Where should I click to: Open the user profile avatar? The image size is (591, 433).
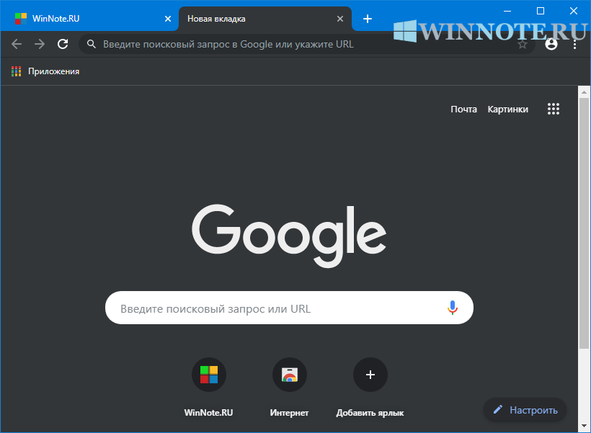551,44
